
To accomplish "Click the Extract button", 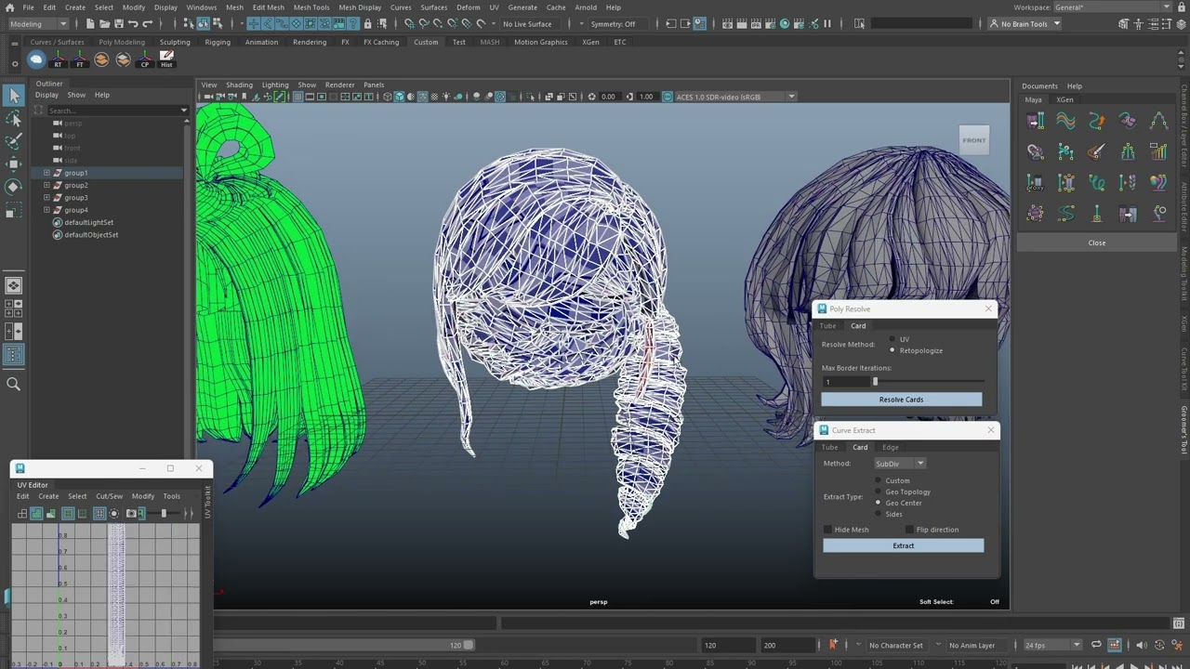I will [904, 545].
